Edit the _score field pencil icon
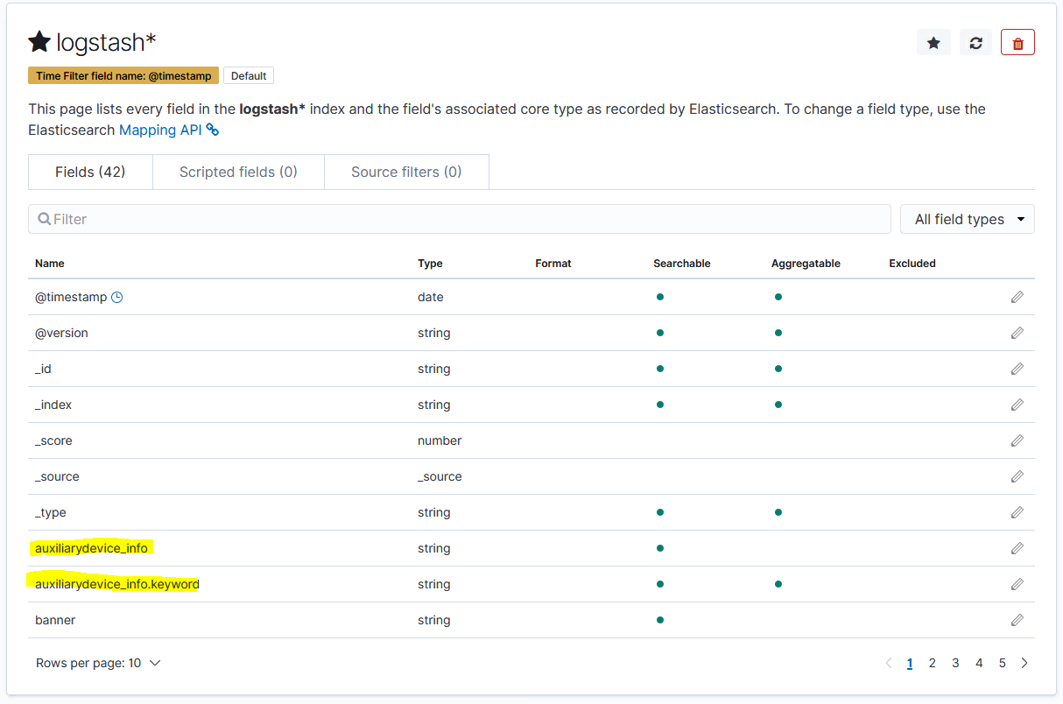This screenshot has height=704, width=1063. (x=1017, y=440)
